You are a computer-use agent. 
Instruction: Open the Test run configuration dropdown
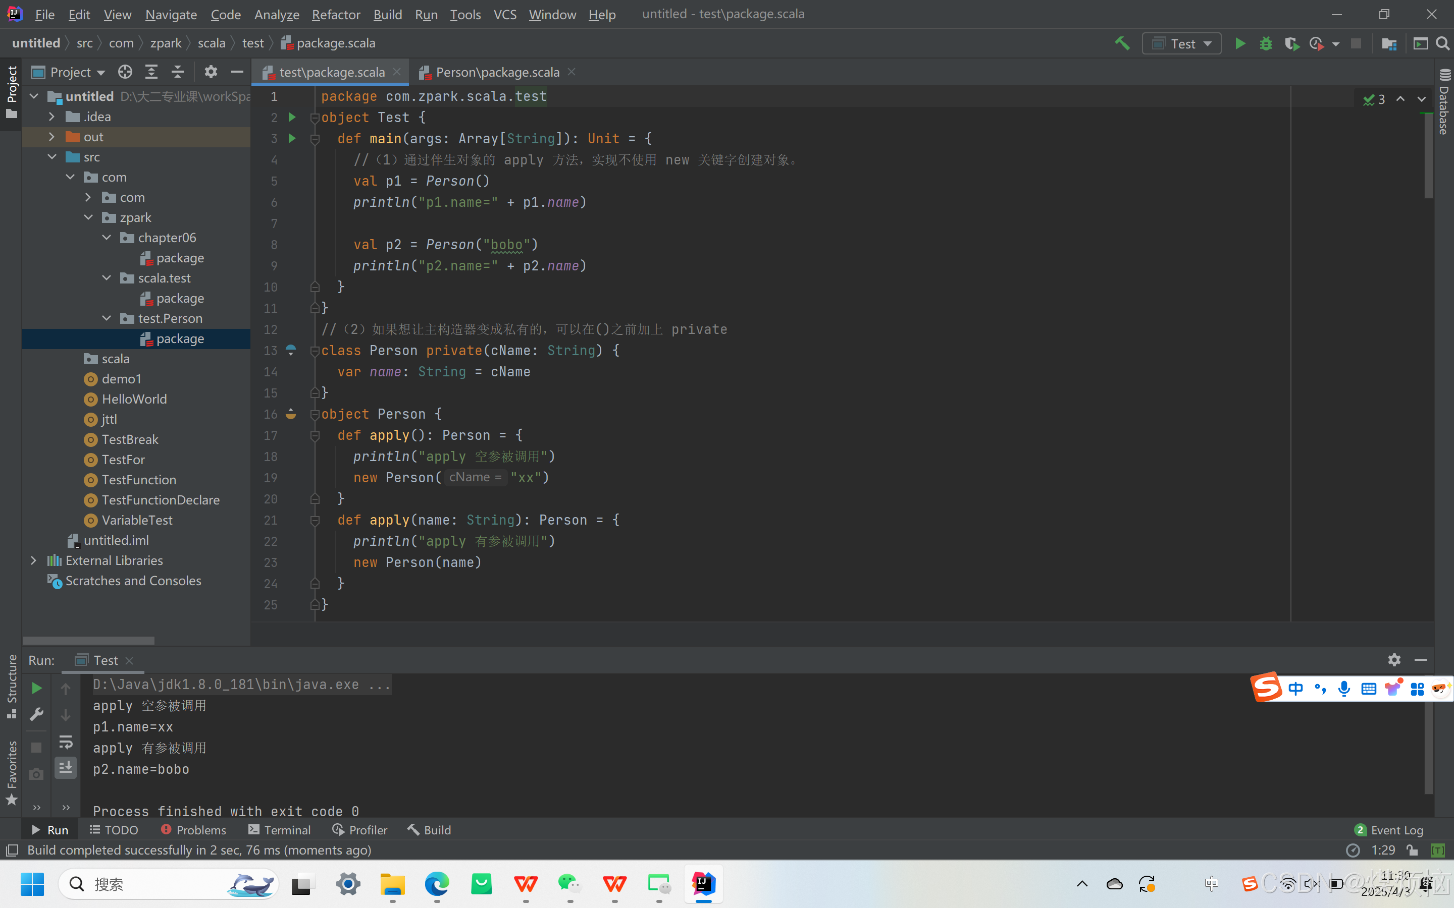tap(1181, 43)
